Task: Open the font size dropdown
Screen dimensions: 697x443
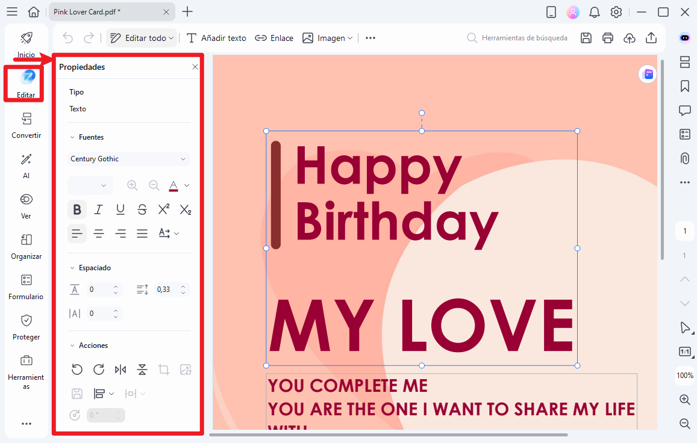Action: 90,185
